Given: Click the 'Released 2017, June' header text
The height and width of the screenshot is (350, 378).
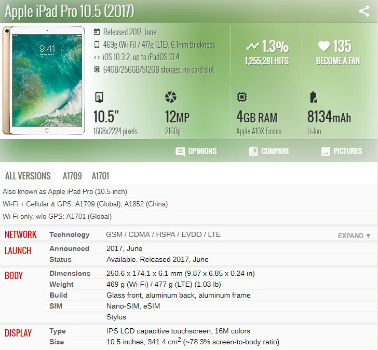Looking at the screenshot, I should [x=130, y=32].
